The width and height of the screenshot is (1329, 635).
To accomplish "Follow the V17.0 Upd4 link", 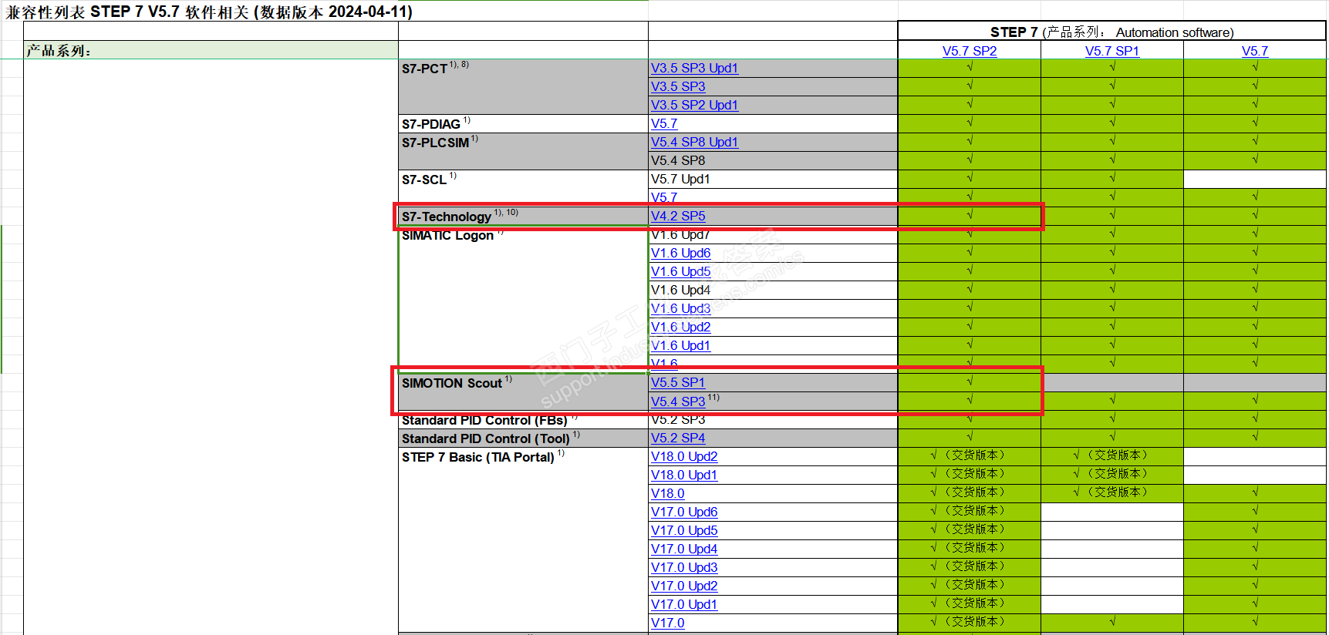I will [684, 549].
